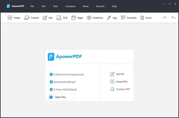The height and width of the screenshot is (118, 179).
Task: Choose the Sign pen tool
Action: 109,18
